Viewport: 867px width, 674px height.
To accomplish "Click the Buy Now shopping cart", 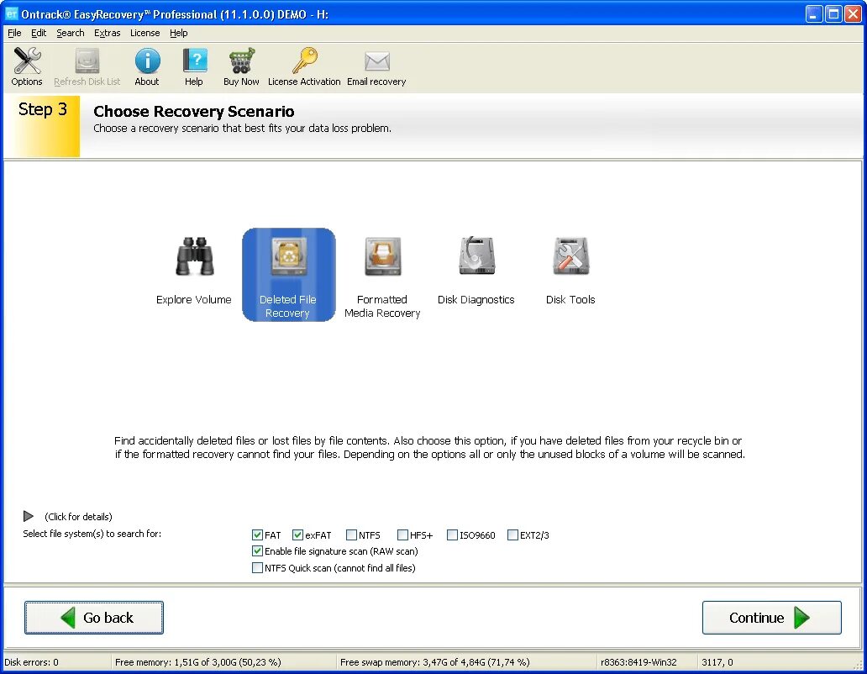I will [242, 67].
